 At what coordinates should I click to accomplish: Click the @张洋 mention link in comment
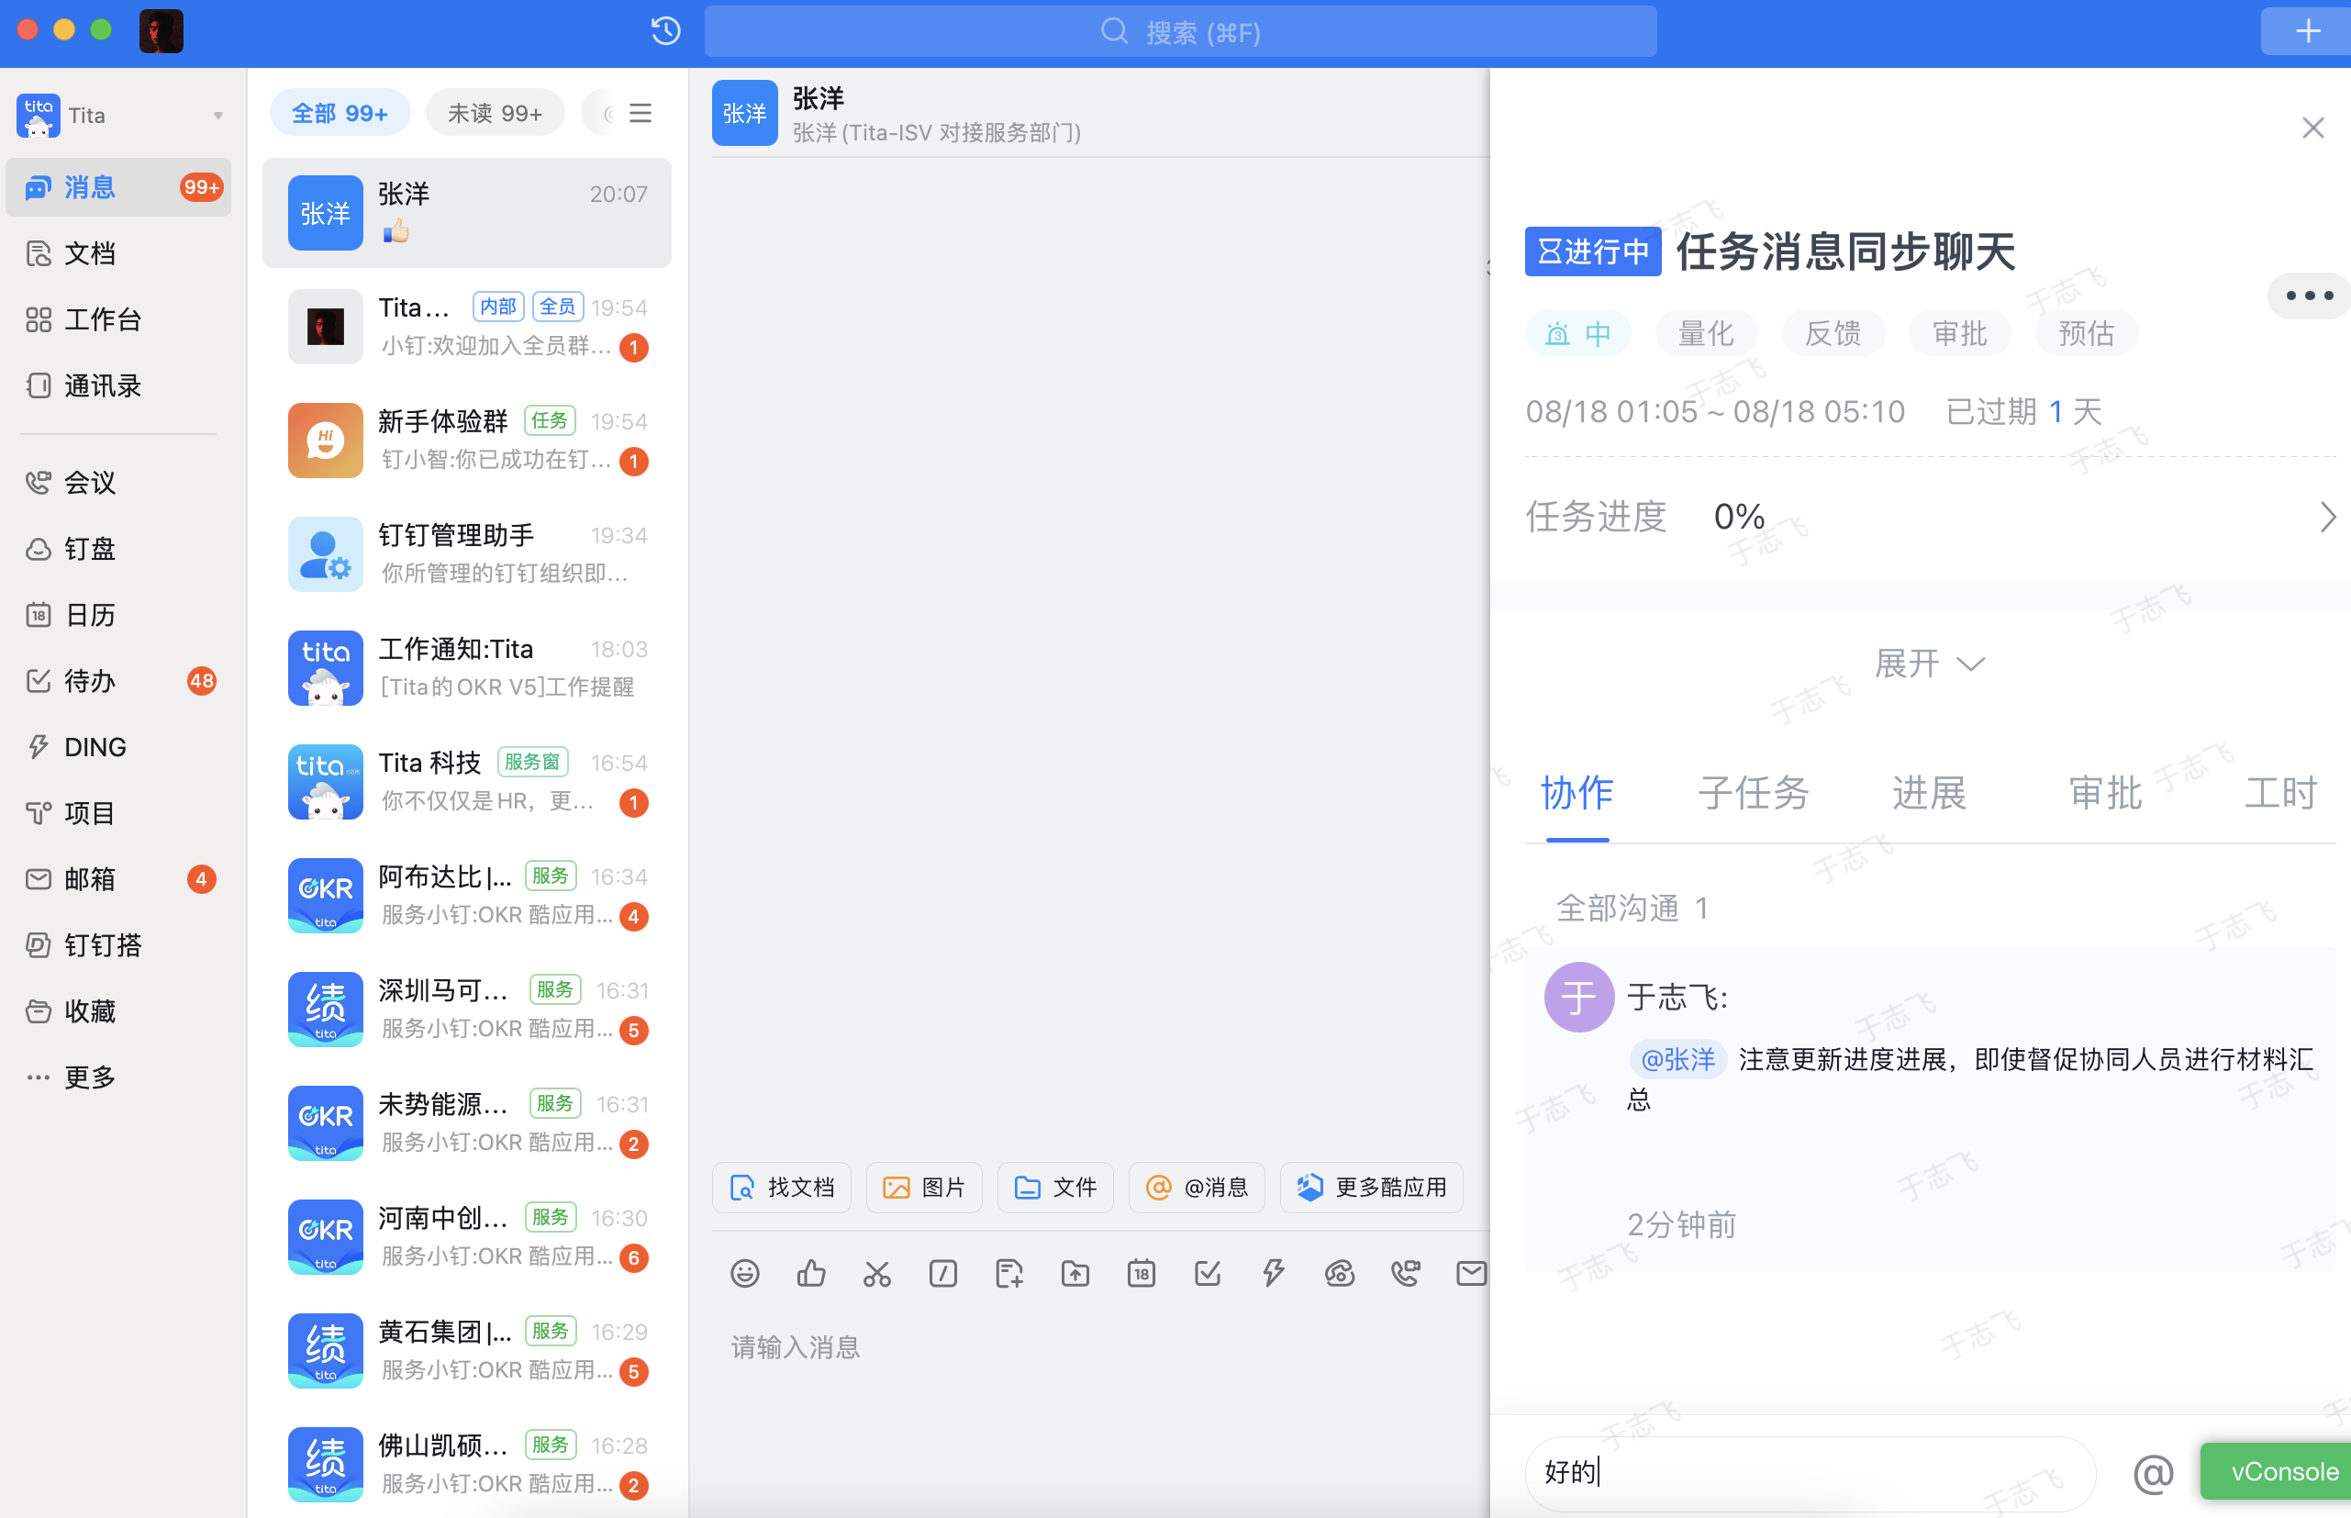[x=1677, y=1060]
